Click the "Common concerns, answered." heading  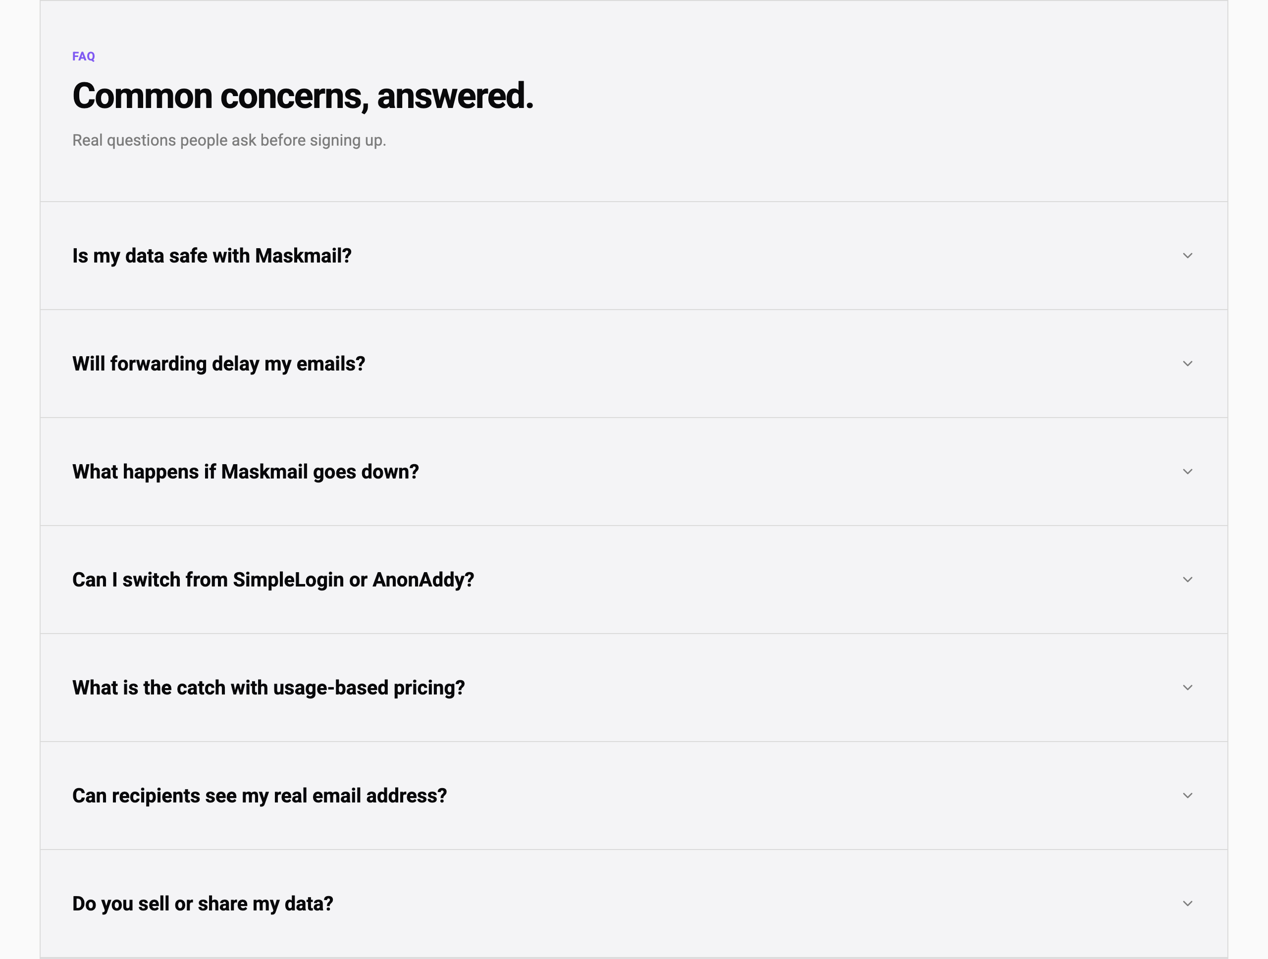(x=303, y=96)
